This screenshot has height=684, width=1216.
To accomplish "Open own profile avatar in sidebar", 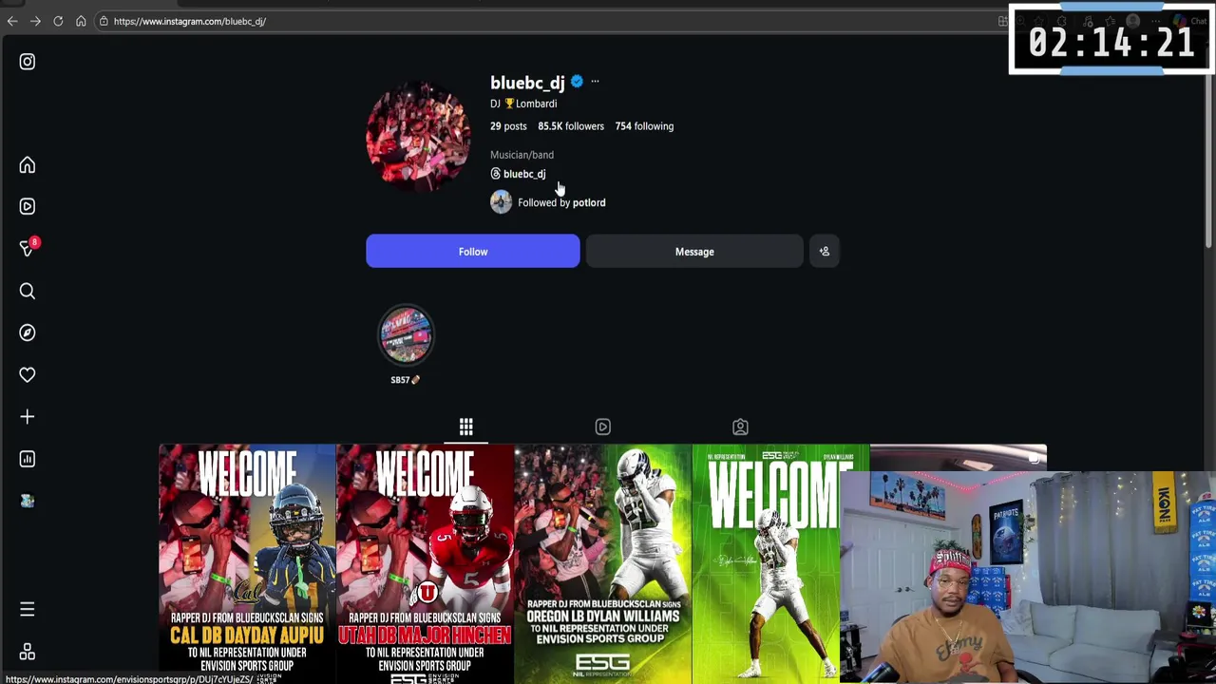I will click(28, 501).
